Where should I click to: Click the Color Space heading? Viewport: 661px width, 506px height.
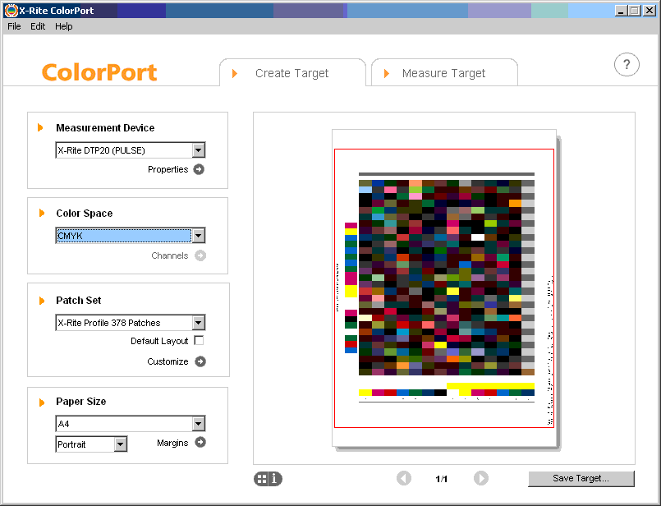(85, 214)
